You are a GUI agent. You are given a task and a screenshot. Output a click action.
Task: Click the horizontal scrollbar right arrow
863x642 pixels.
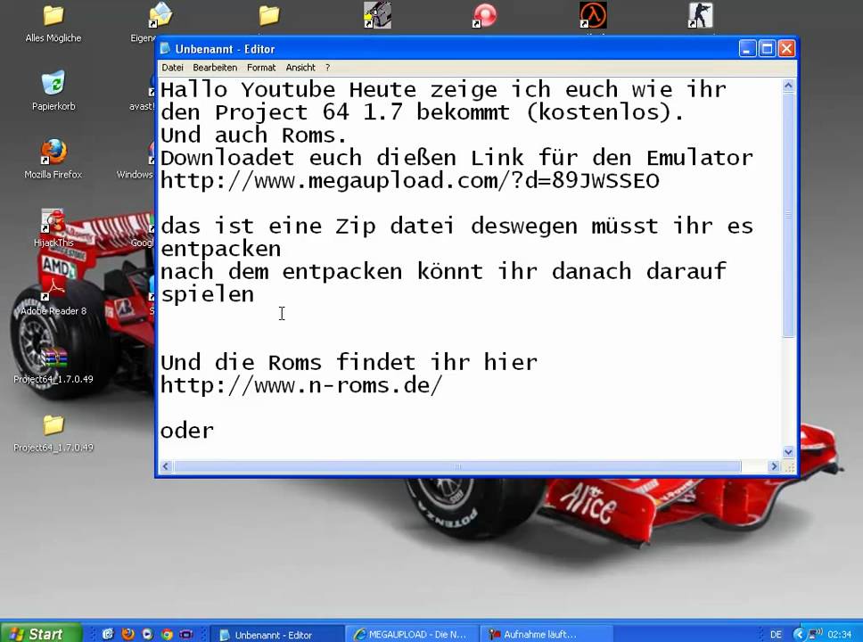[x=774, y=466]
